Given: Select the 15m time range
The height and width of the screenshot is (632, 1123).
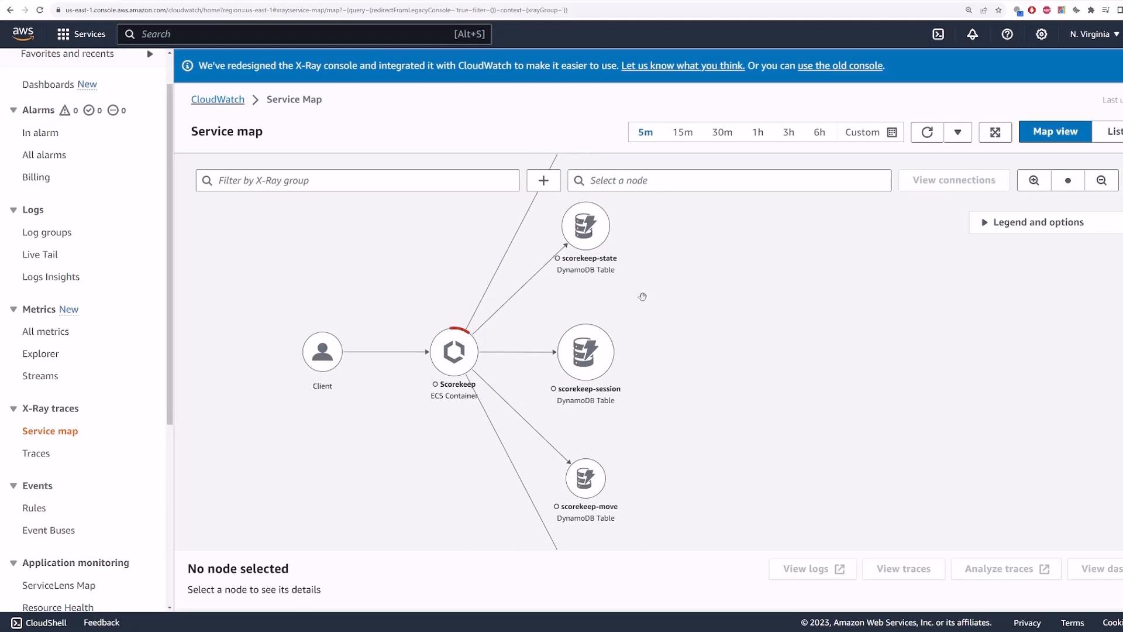Looking at the screenshot, I should (683, 132).
